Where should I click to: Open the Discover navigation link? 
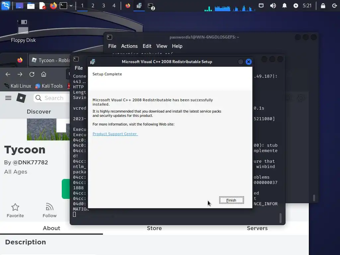39,112
